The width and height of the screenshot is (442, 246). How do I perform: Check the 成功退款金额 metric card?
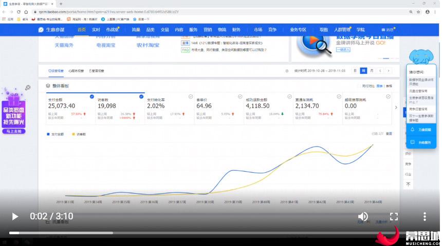click(289, 96)
